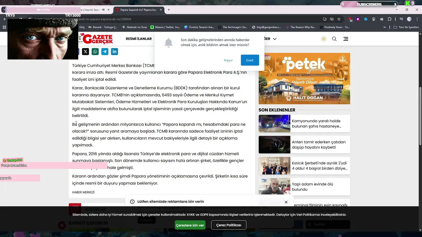
Task: Close the Papara kapandı mı tab
Action: 160,10
